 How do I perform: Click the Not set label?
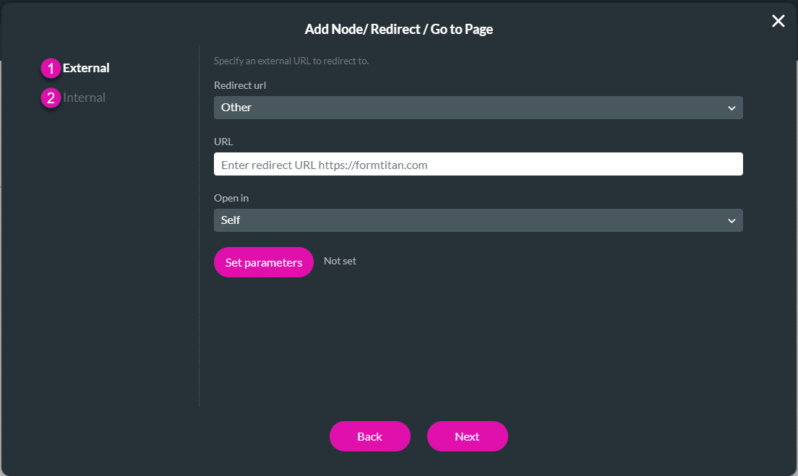pos(340,261)
